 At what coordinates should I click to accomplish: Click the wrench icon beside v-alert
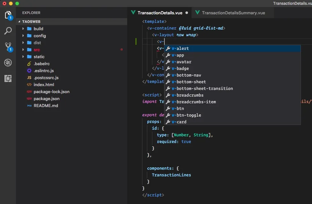pos(168,48)
